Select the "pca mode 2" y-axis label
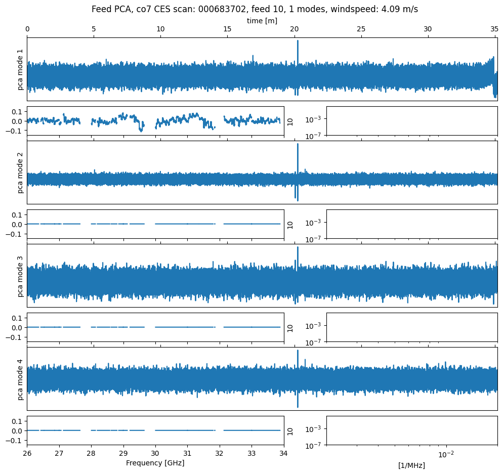This screenshot has height=474, width=504. pos(20,173)
